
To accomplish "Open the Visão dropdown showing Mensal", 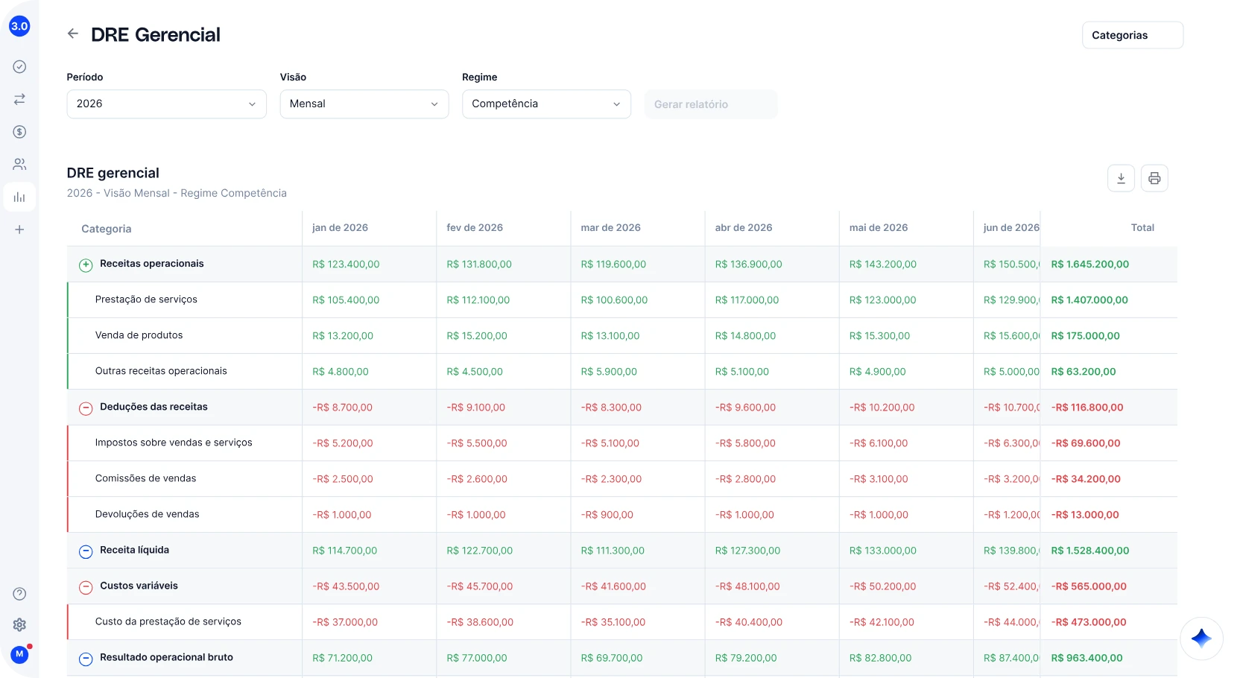I will pos(364,104).
